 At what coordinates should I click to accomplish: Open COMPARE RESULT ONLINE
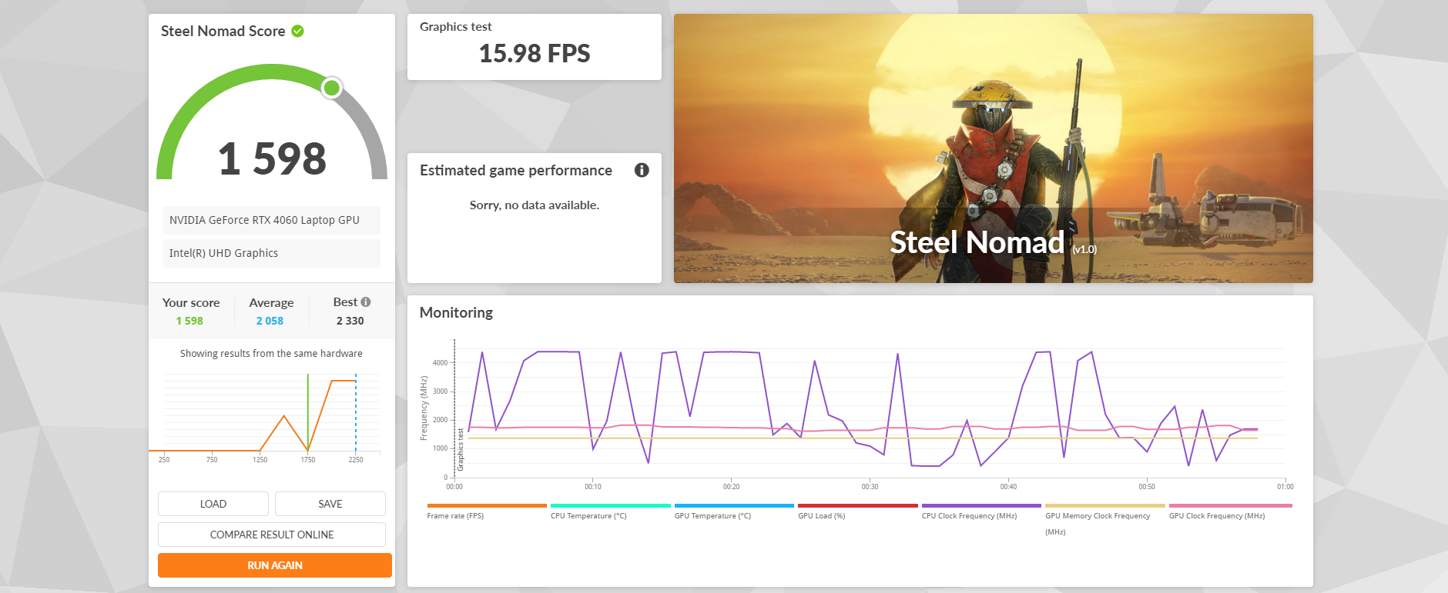272,535
